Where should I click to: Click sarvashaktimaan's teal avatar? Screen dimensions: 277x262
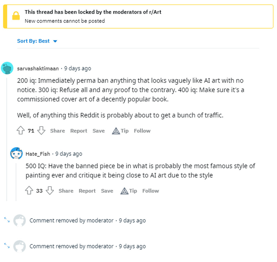(7, 68)
